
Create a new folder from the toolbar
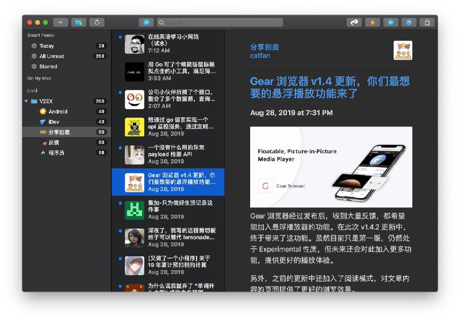[78, 22]
